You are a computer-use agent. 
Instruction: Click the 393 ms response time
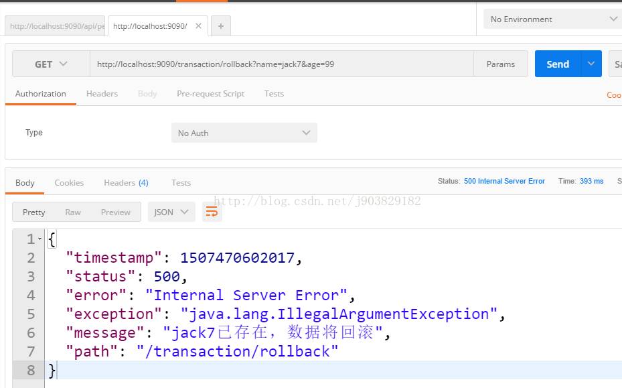click(x=591, y=181)
